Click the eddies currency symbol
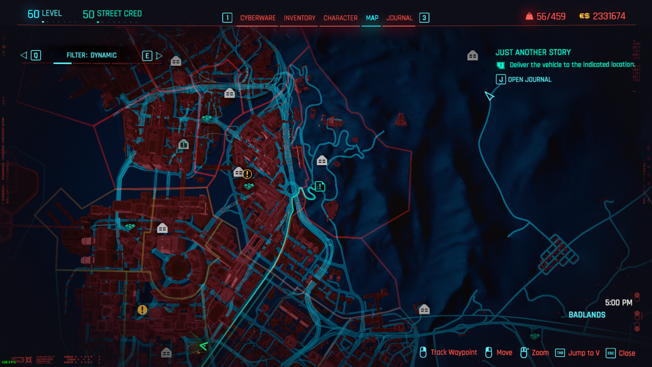The width and height of the screenshot is (652, 367). (584, 16)
